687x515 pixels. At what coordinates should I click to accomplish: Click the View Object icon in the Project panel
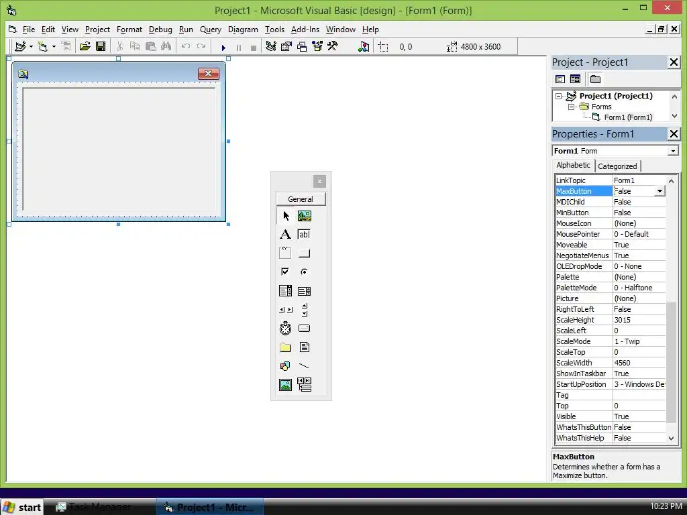(575, 79)
